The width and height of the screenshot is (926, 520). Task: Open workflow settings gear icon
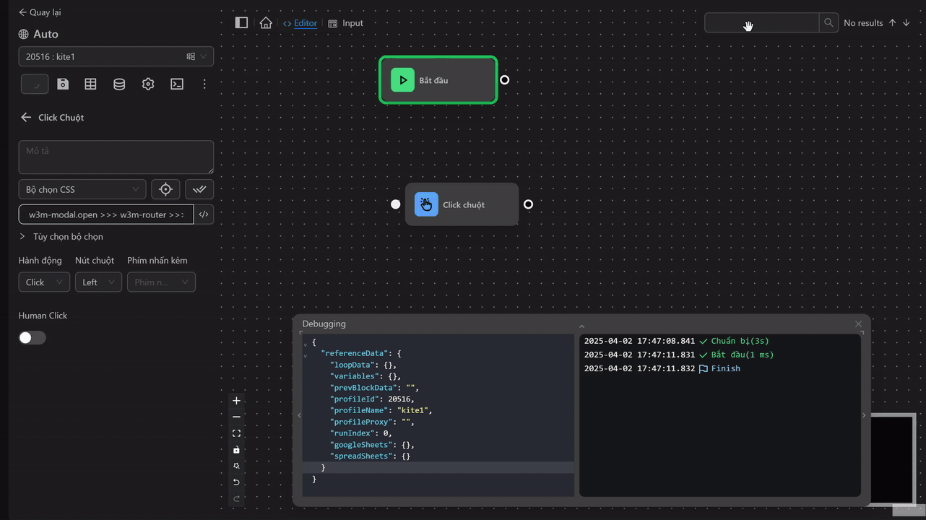tap(148, 84)
